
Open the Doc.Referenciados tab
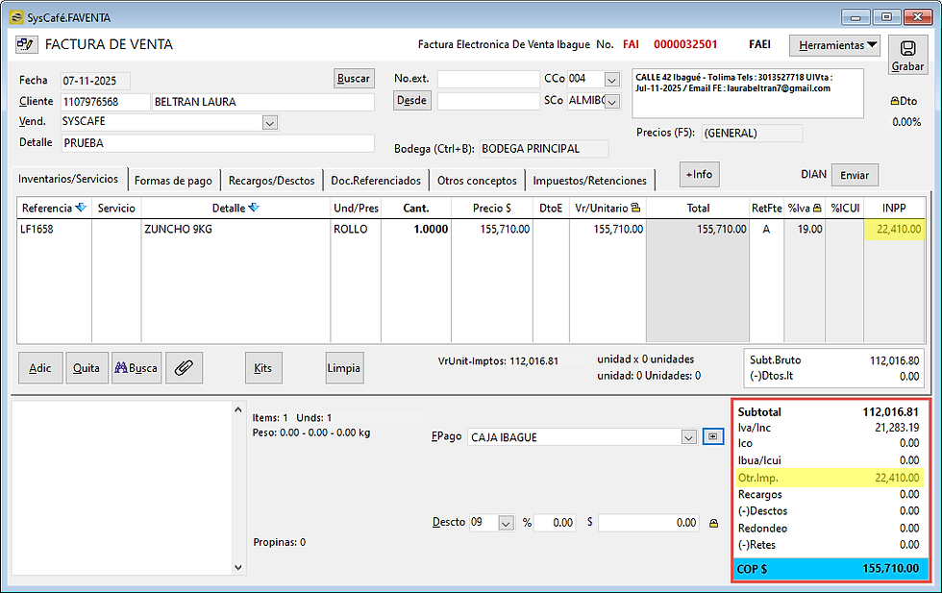[376, 181]
